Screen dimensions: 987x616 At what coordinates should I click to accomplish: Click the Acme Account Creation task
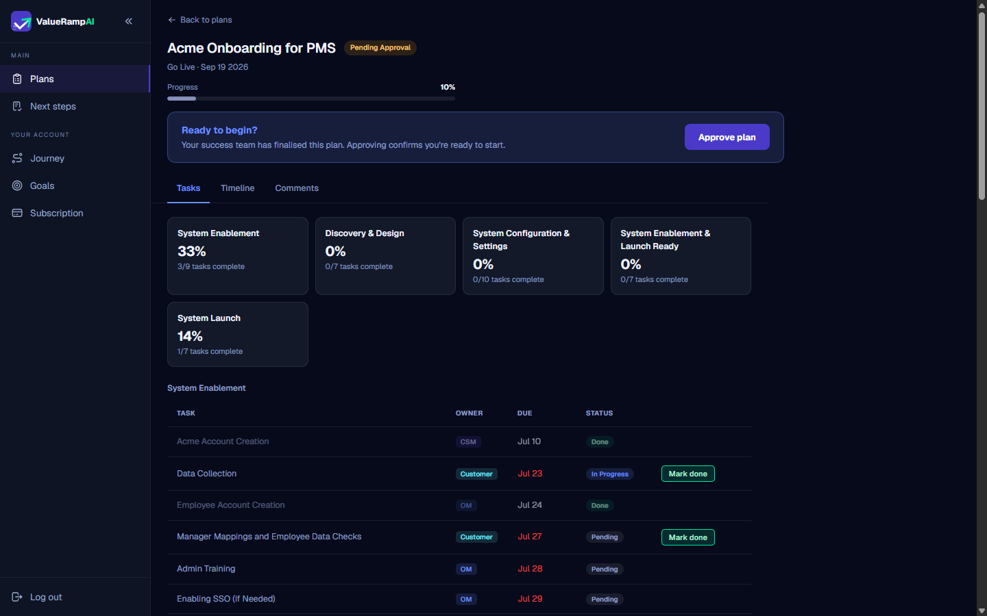tap(223, 441)
